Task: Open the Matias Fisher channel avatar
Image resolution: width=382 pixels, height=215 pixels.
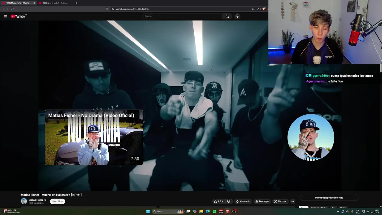Action: coord(24,201)
